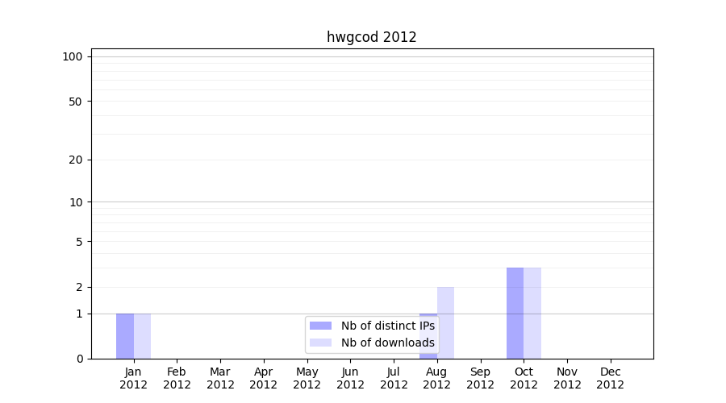Select the Oct 2012 x-axis label
Viewport: 726px width, 403px height.
524,378
